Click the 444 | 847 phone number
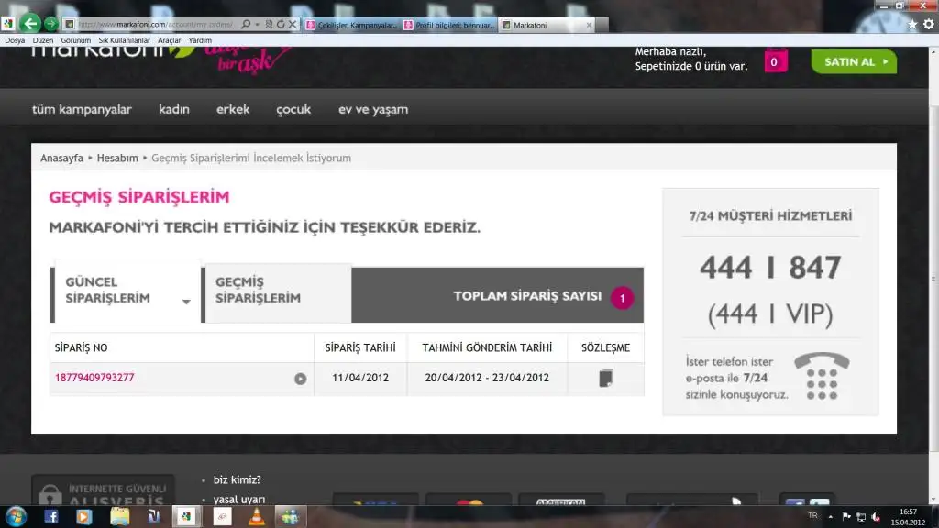The width and height of the screenshot is (939, 528). click(x=770, y=268)
